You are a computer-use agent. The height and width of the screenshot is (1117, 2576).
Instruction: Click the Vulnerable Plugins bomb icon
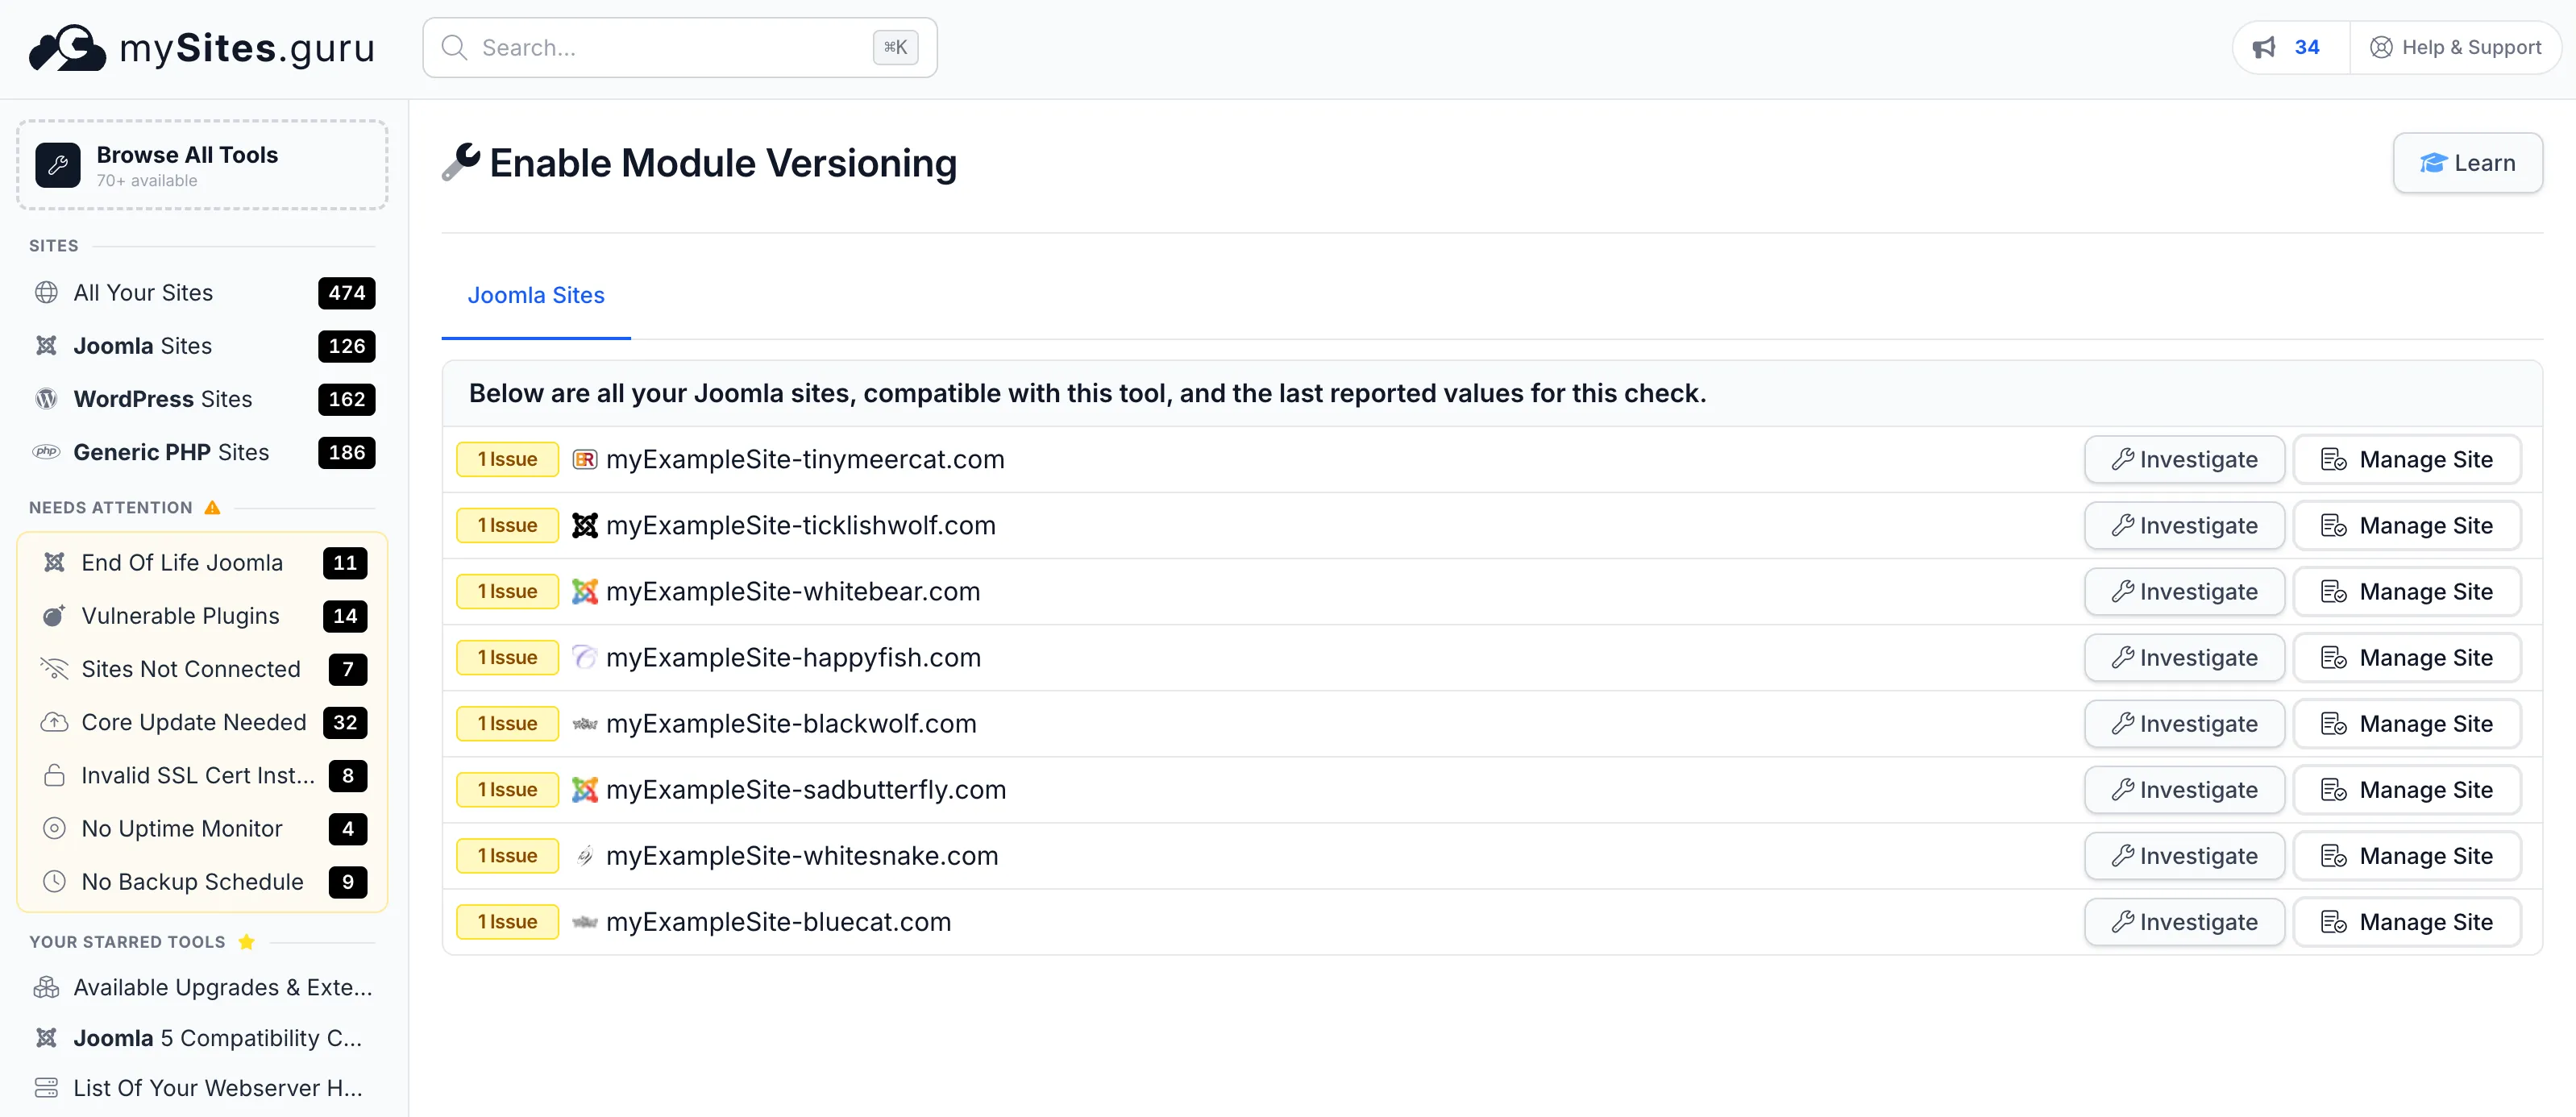click(54, 615)
